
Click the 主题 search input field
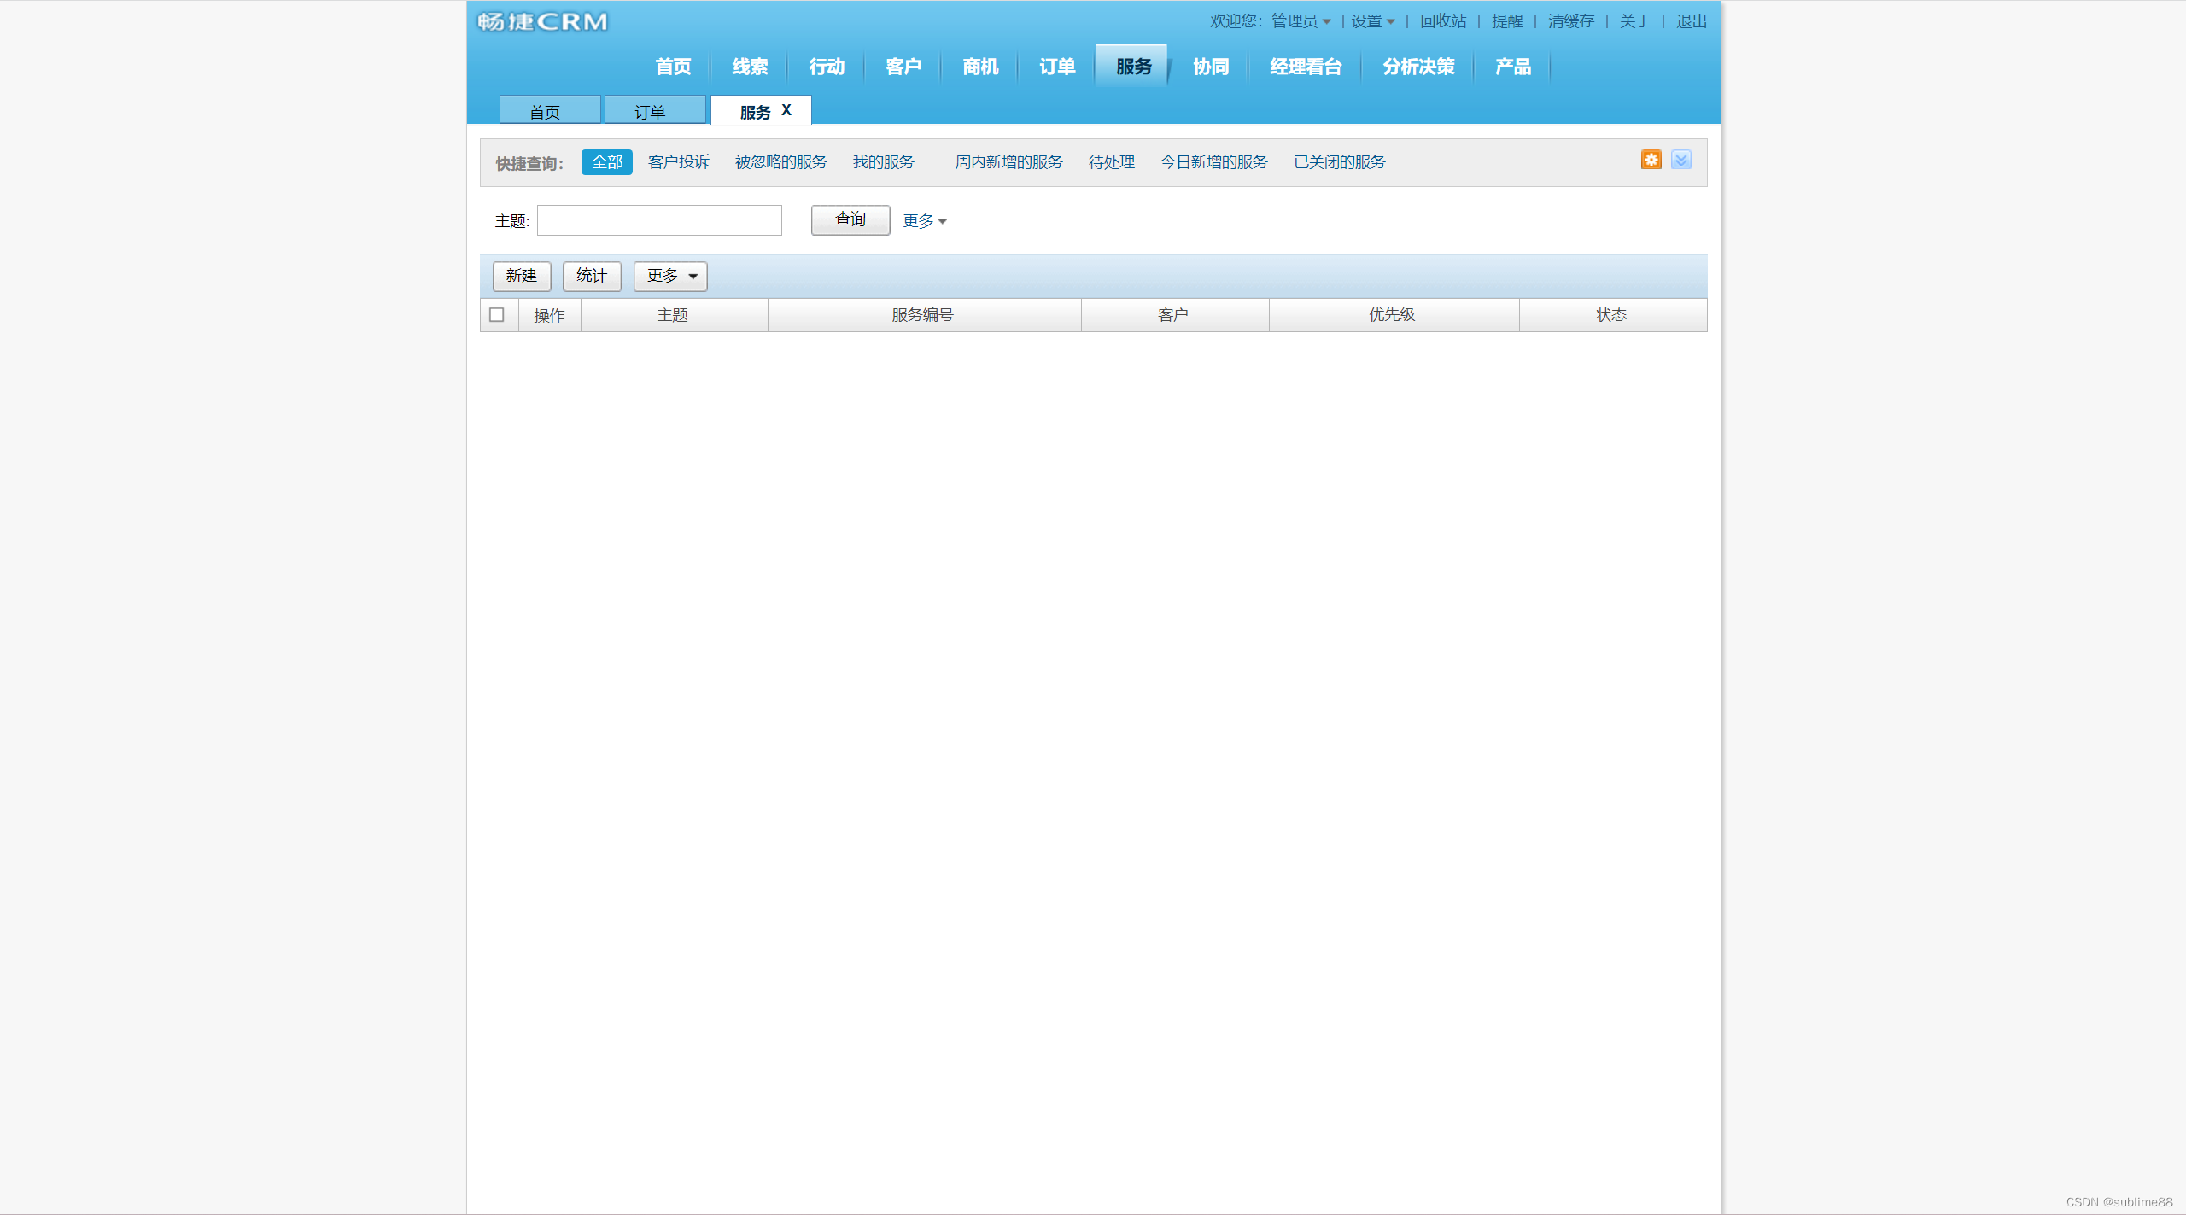(x=659, y=220)
